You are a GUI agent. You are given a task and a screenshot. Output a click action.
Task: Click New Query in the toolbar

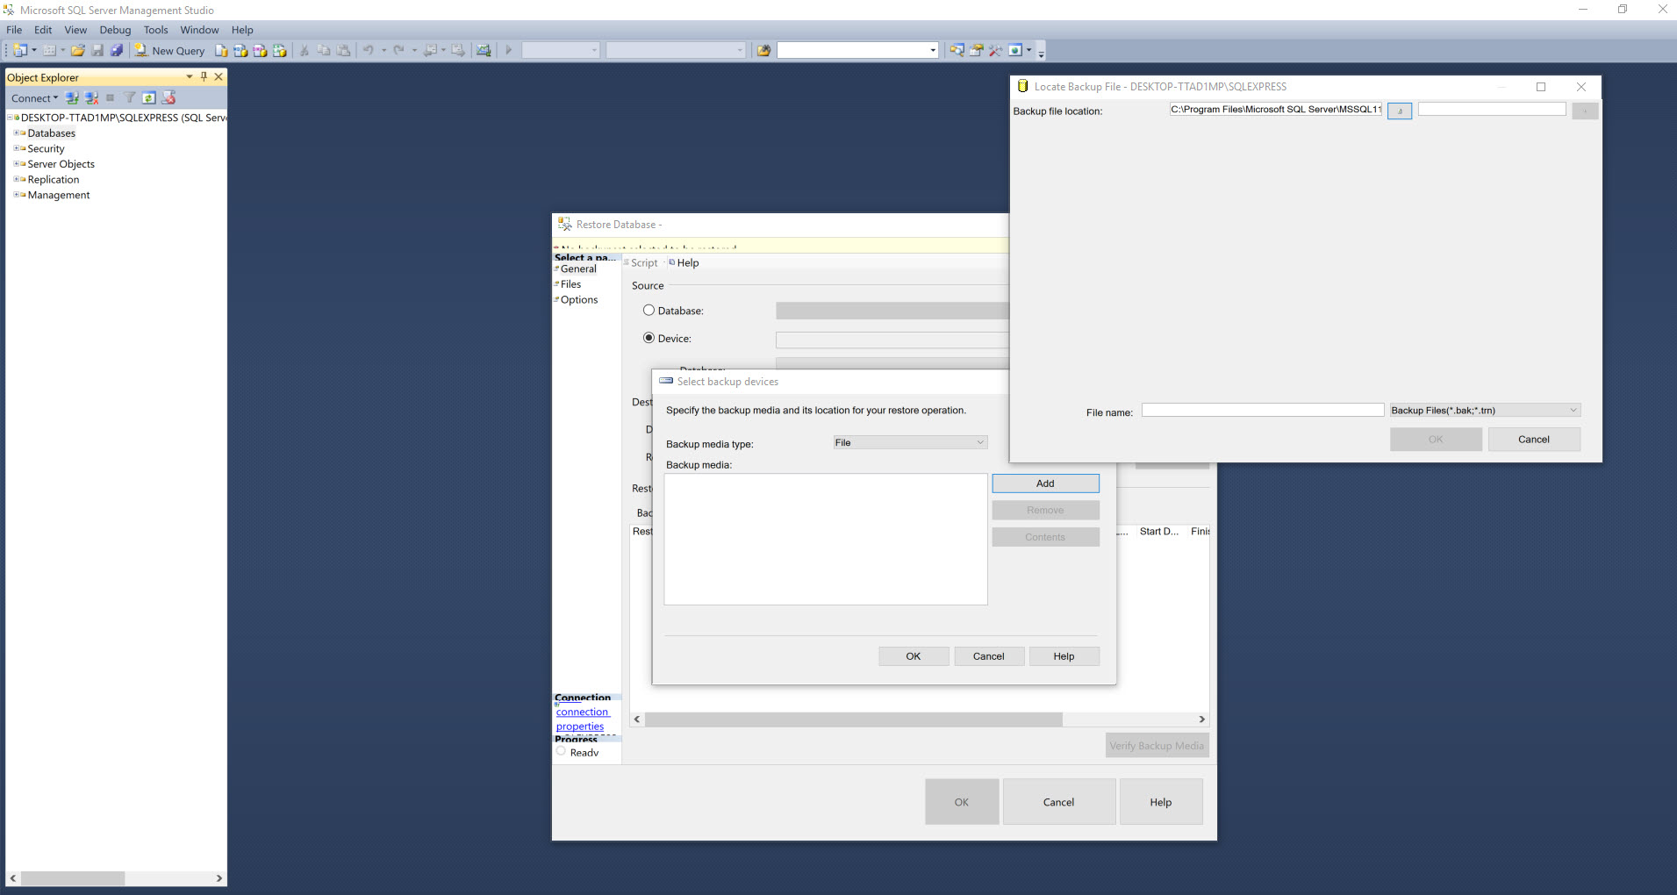click(169, 51)
